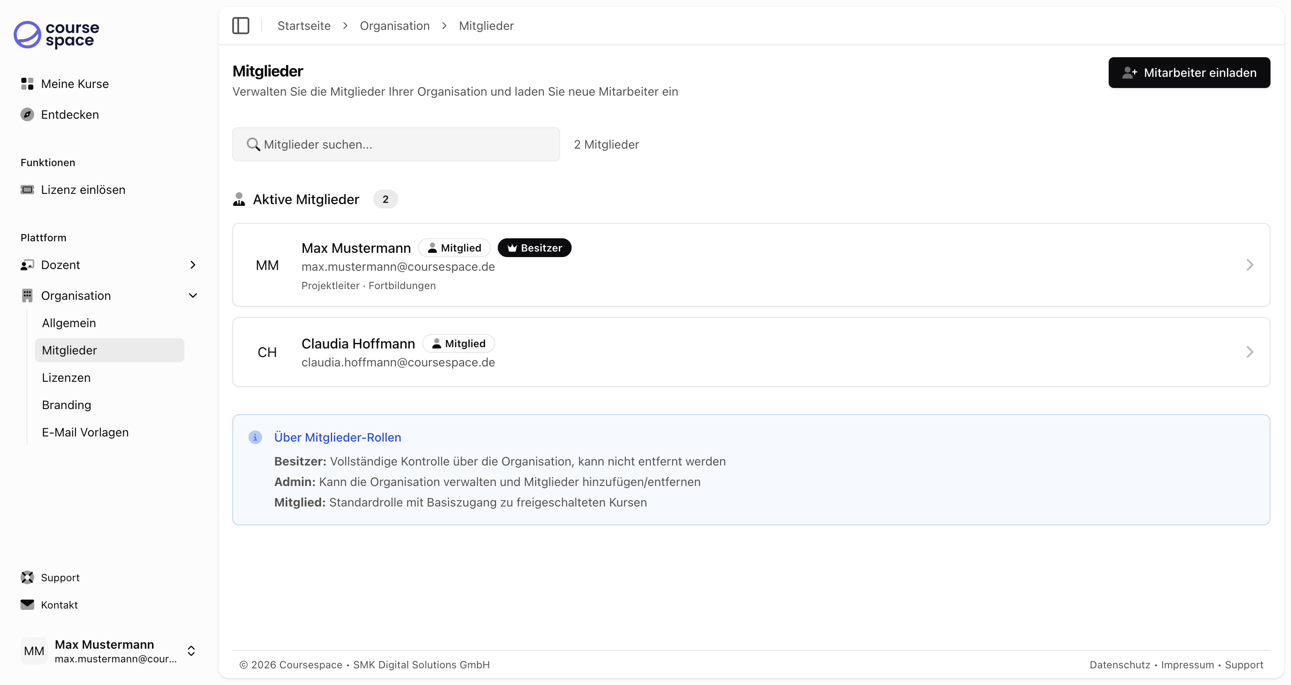1291x685 pixels.
Task: Click the info icon in roles box
Action: point(255,437)
